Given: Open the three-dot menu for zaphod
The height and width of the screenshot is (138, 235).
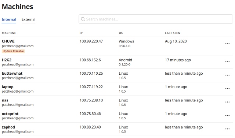Looking at the screenshot, I should tap(227, 129).
